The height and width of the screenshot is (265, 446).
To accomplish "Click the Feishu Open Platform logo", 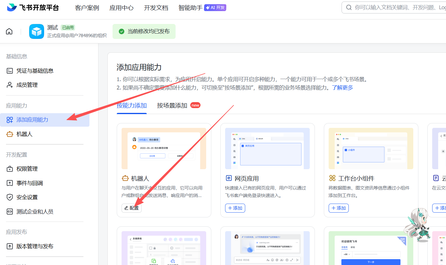I will [33, 7].
